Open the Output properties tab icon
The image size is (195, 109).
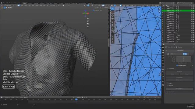163,53
